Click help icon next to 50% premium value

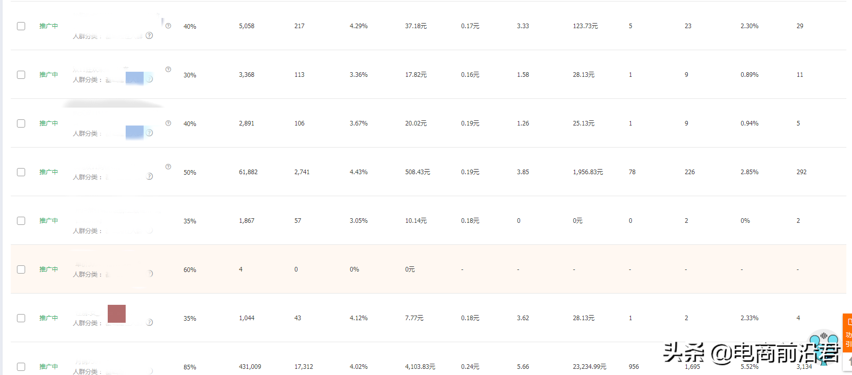(x=168, y=166)
